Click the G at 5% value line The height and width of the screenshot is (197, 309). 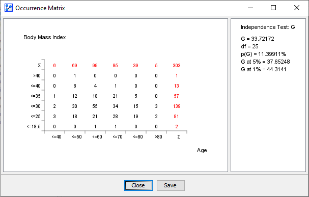coord(265,62)
